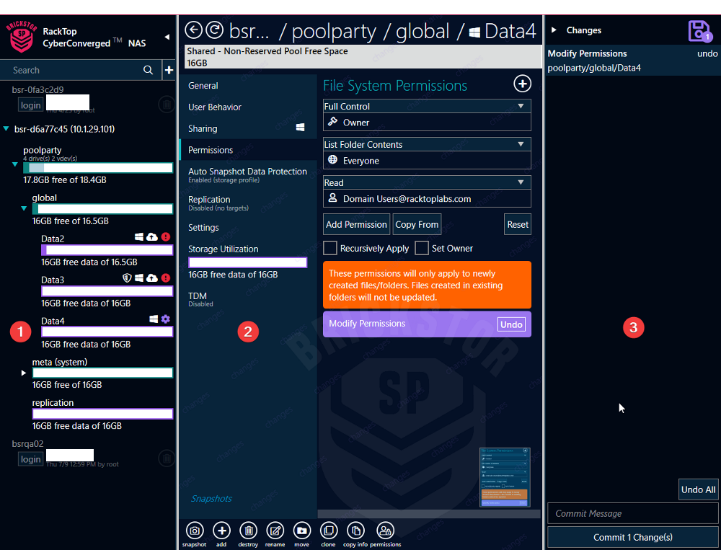Collapse the Changes panel header arrow

tap(554, 30)
